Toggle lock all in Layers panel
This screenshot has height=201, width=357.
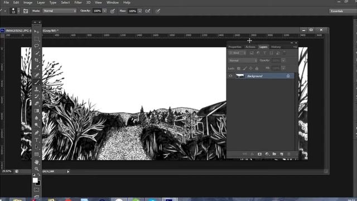[257, 68]
